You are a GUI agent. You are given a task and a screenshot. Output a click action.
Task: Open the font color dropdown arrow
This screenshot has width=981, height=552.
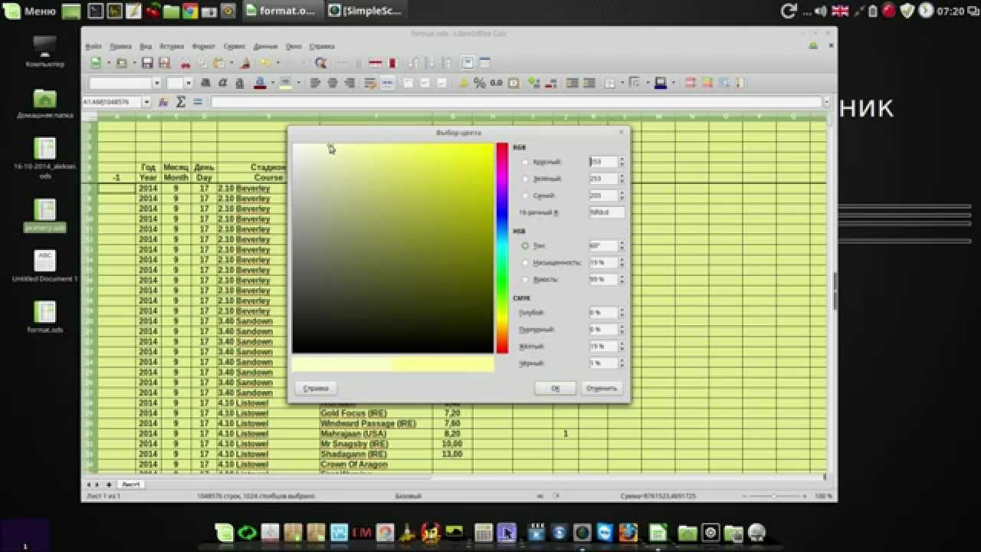coord(272,83)
